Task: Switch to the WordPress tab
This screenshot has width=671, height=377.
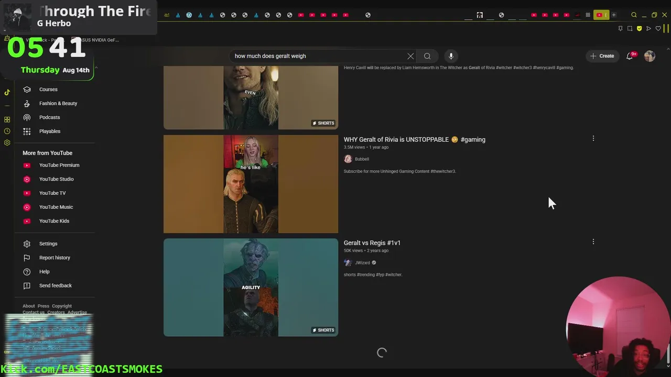Action: click(189, 15)
